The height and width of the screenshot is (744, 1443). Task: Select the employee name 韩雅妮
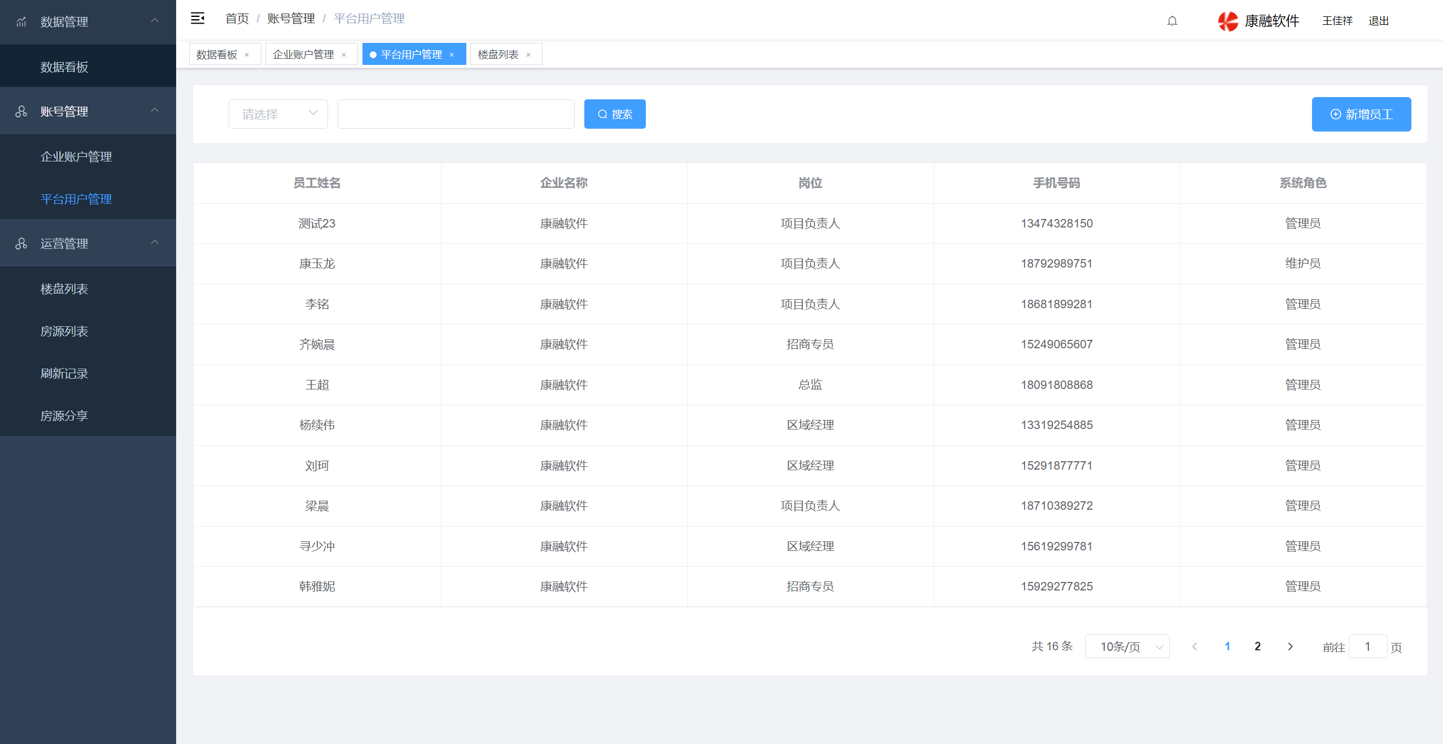click(317, 587)
